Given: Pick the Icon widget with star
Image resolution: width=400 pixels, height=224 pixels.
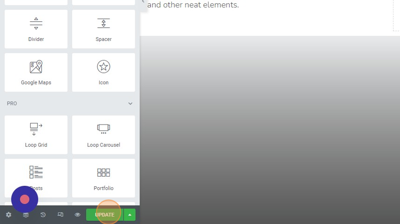Looking at the screenshot, I should point(103,72).
